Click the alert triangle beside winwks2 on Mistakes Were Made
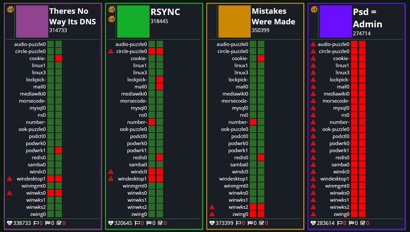 point(212,207)
